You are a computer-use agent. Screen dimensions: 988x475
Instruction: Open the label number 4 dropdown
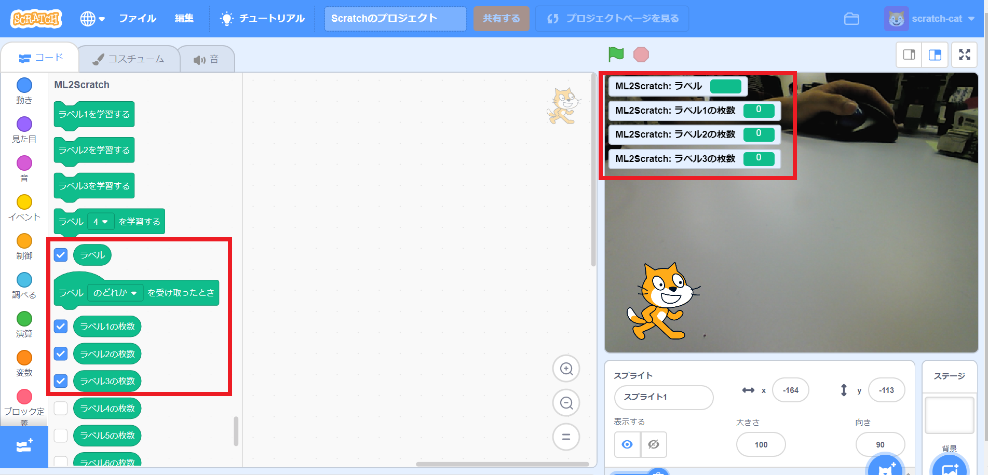tap(100, 222)
